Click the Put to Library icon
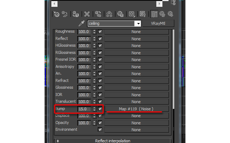The height and width of the screenshot is (143, 230). pos(120,14)
